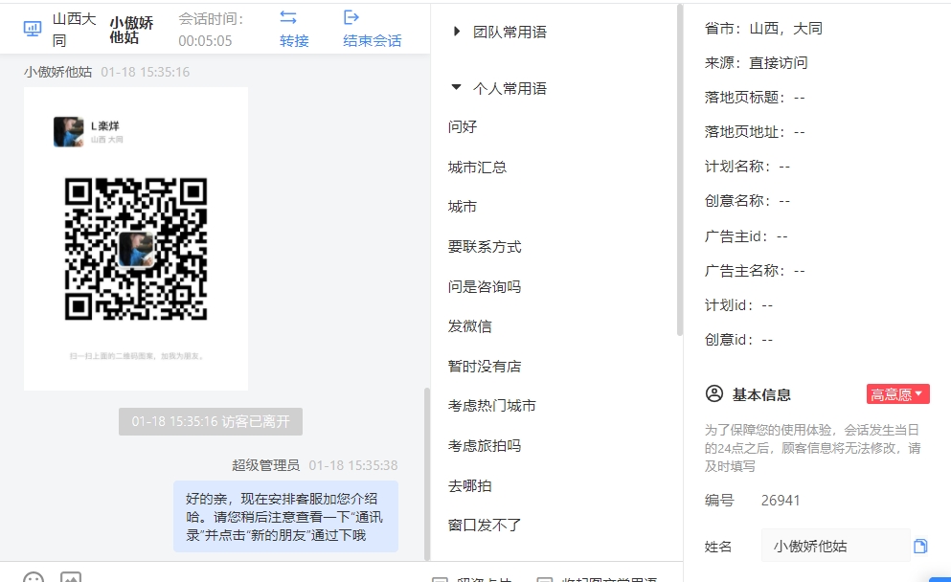The width and height of the screenshot is (951, 582).
Task: Click the 小傲娇他姑 name in chat header
Action: [131, 30]
